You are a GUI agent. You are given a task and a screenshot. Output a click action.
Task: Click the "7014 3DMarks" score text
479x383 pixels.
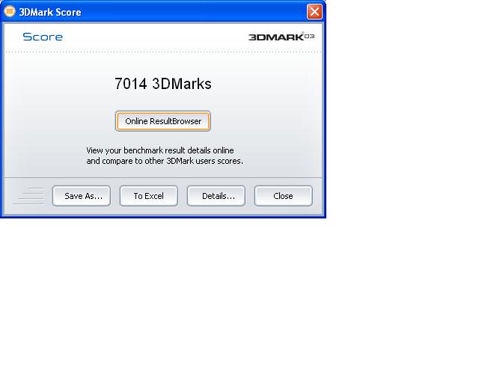click(163, 84)
